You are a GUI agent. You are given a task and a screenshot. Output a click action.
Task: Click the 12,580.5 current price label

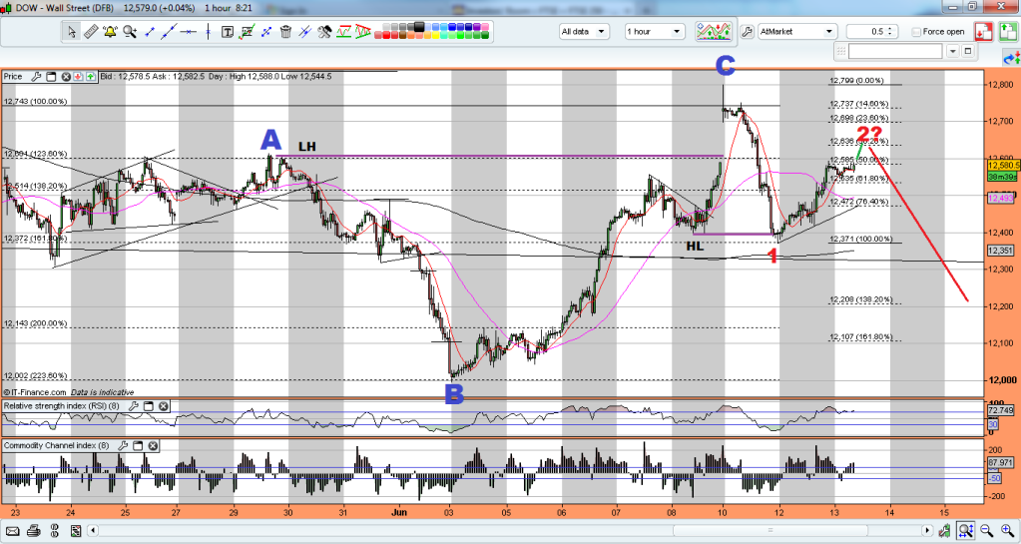[x=1003, y=166]
